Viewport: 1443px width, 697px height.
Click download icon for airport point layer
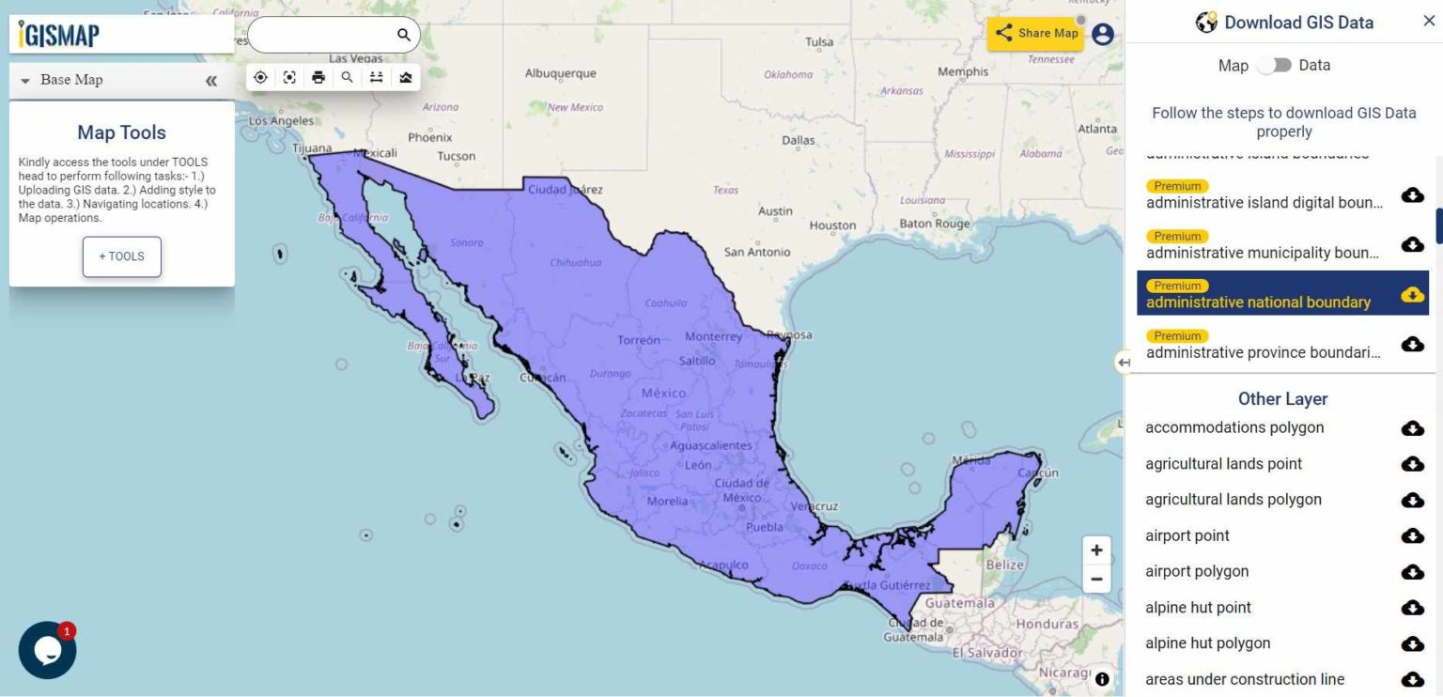click(1413, 535)
